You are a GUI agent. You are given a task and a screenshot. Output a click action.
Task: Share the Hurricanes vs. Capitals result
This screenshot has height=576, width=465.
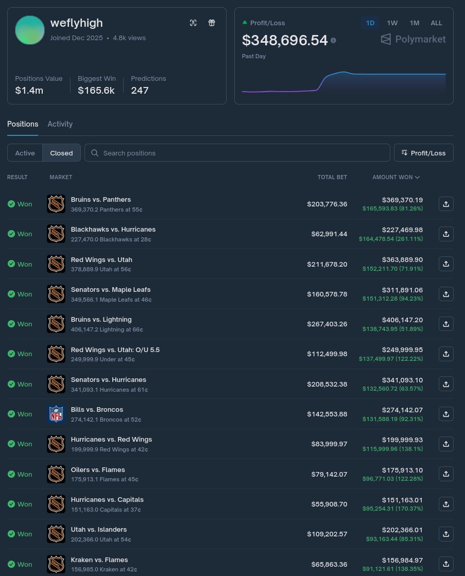446,504
